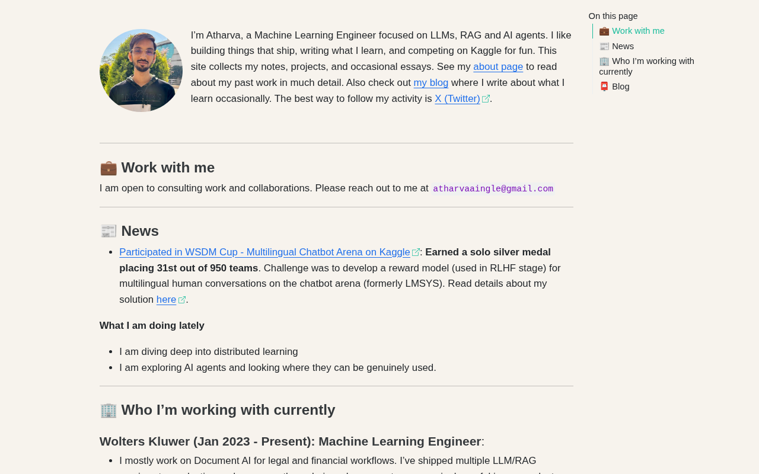Click the '💼 Work with me' section heading
The image size is (759, 474).
pyautogui.click(x=168, y=168)
